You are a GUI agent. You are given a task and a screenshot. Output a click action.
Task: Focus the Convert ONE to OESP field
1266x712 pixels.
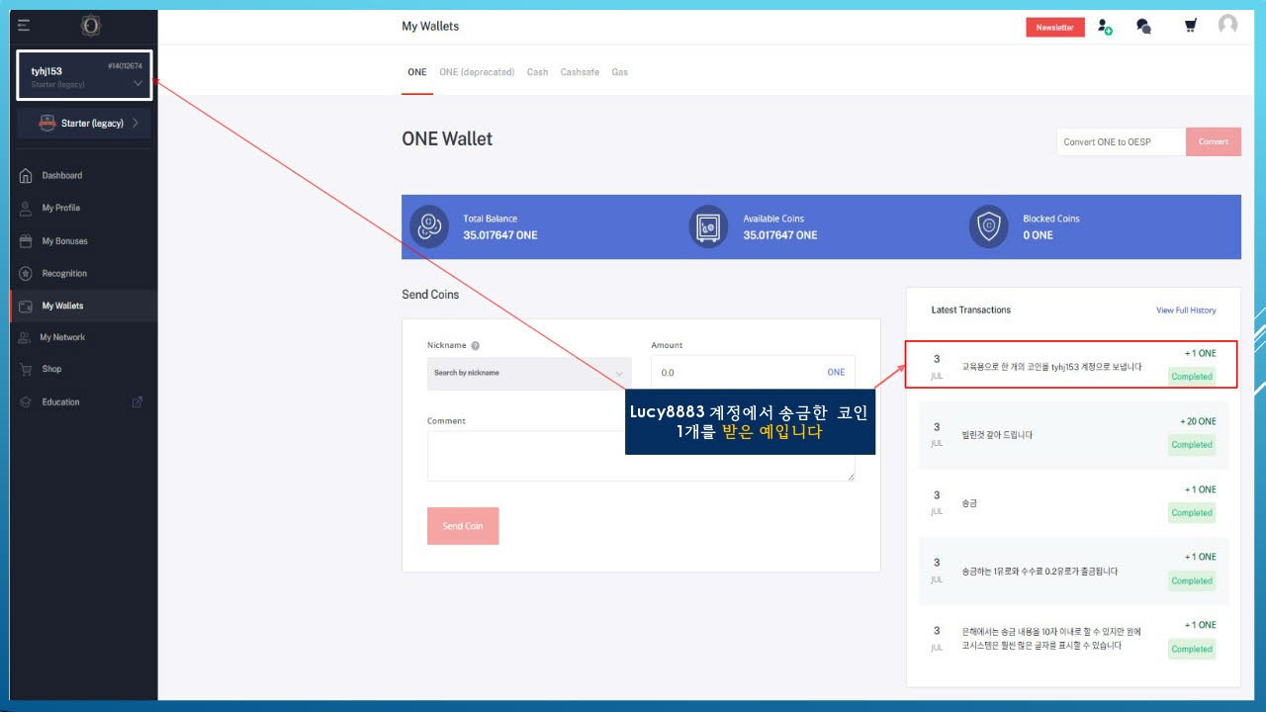(x=1121, y=141)
